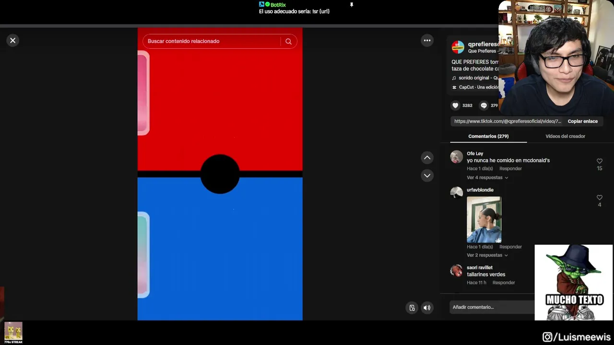Click the 'saori ravillet' username

coord(480,268)
